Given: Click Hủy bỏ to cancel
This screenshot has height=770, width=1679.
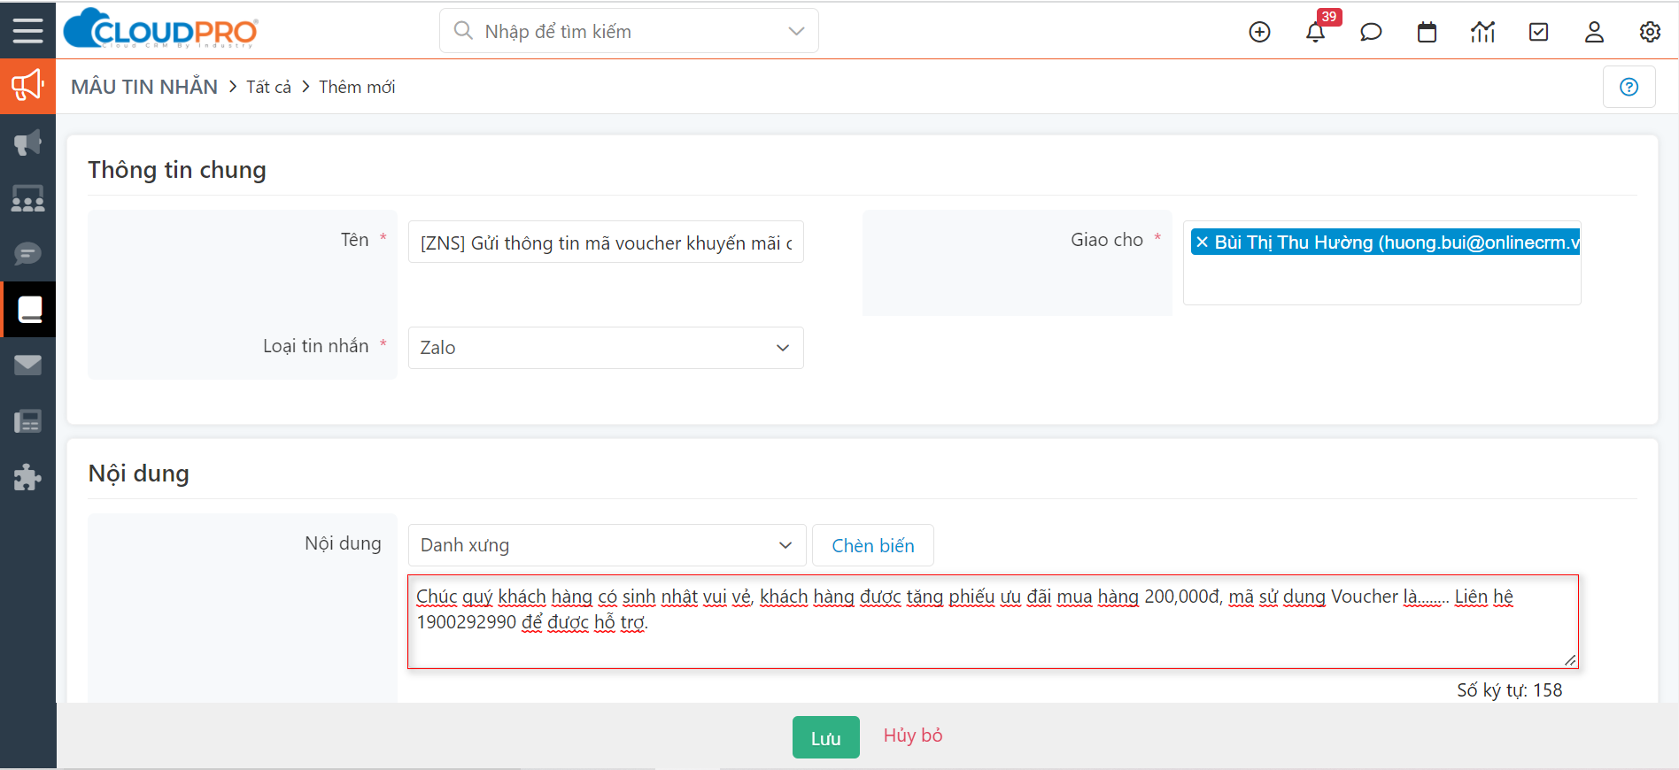Looking at the screenshot, I should coord(913,735).
